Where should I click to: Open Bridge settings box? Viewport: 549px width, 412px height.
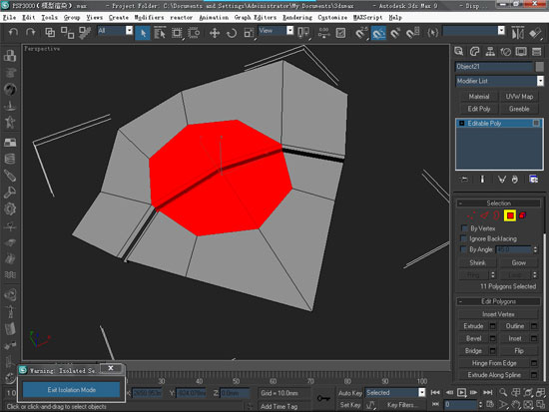pos(493,351)
